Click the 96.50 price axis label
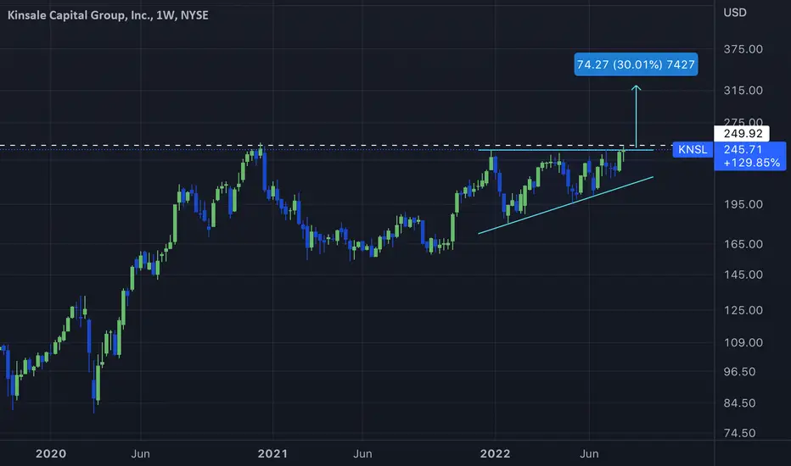 [740, 372]
